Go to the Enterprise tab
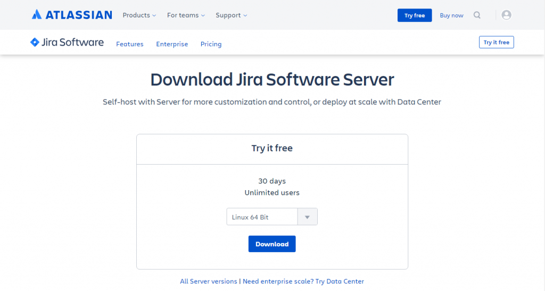 172,44
